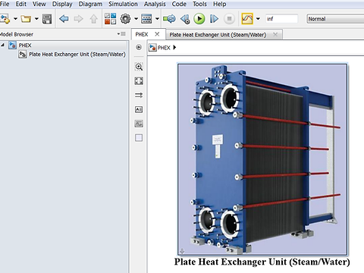The height and width of the screenshot is (273, 364).
Task: Select the Area rectangle tool
Action: 139,138
